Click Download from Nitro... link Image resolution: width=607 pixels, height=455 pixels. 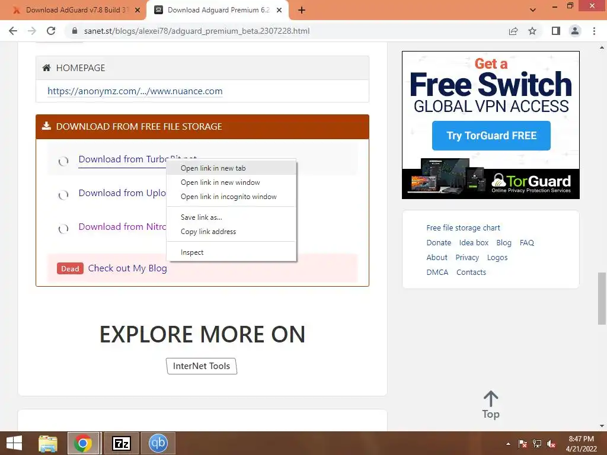pyautogui.click(x=122, y=226)
